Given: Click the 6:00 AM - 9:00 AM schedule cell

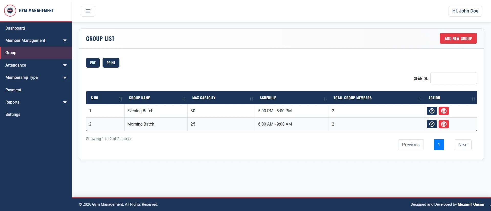Looking at the screenshot, I should 292,124.
